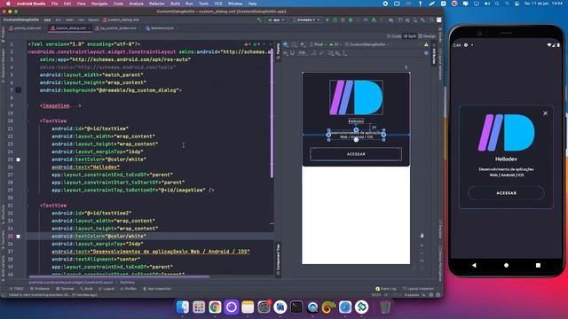This screenshot has height=319, width=568.
Task: Click the default margins 0dp button
Action: [x=302, y=53]
